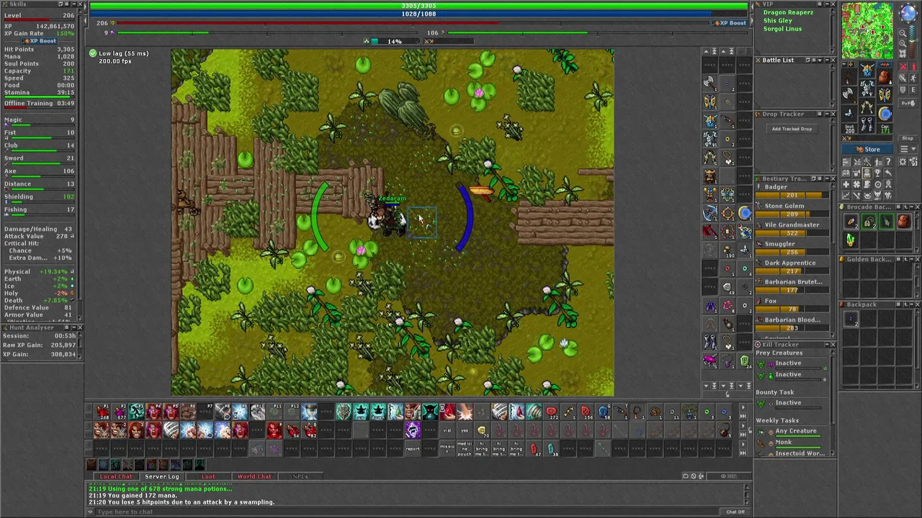Select the shield equipment slot
Image resolution: width=922 pixels, height=518 pixels.
pyautogui.click(x=886, y=95)
